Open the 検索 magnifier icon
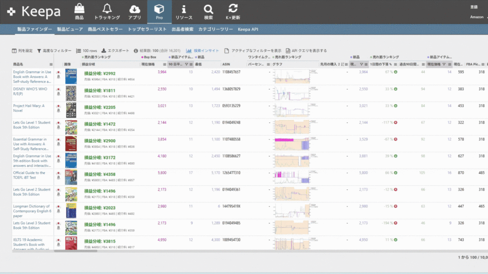 point(208,12)
